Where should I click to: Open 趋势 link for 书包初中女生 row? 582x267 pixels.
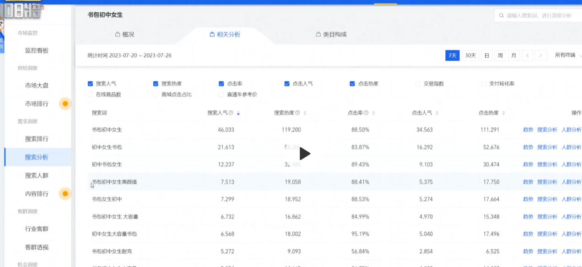pyautogui.click(x=528, y=130)
